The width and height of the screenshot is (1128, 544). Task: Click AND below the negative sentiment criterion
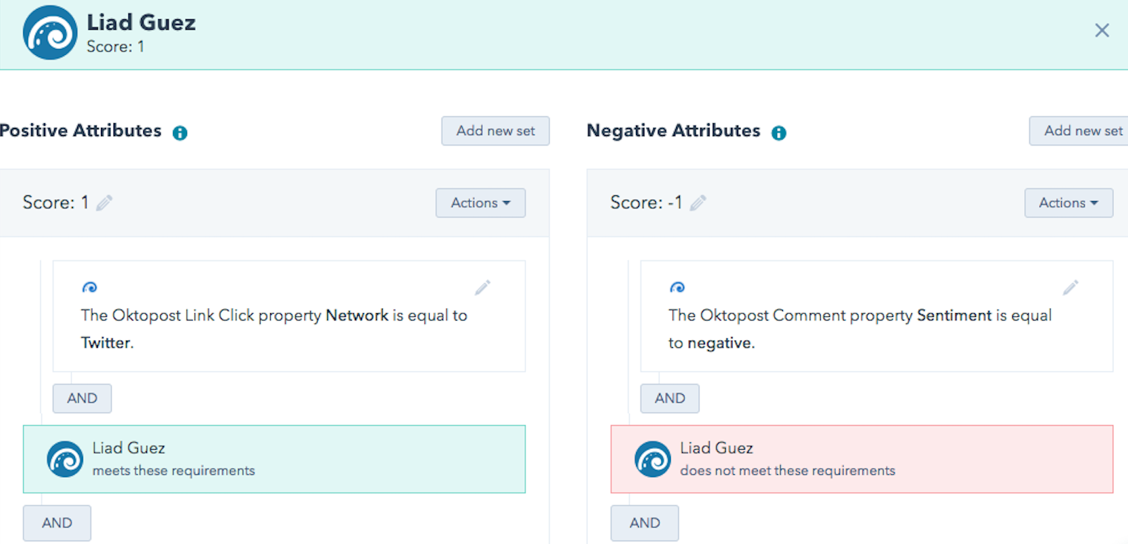669,398
